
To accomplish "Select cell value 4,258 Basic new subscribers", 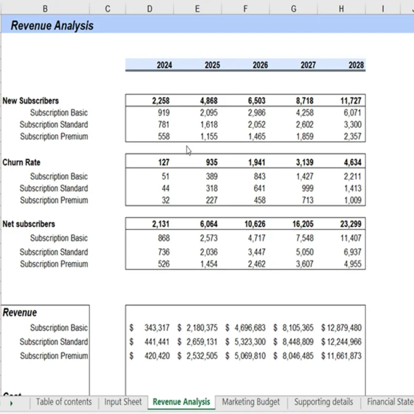I will click(305, 113).
